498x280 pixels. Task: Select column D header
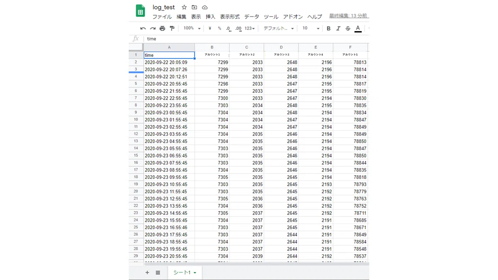tap(281, 47)
